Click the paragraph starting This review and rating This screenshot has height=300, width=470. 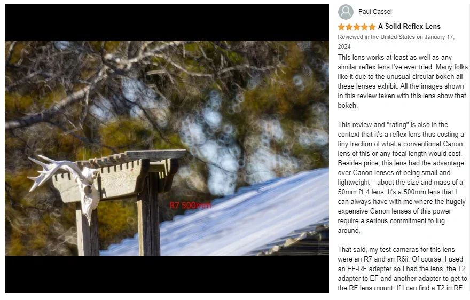[402, 177]
